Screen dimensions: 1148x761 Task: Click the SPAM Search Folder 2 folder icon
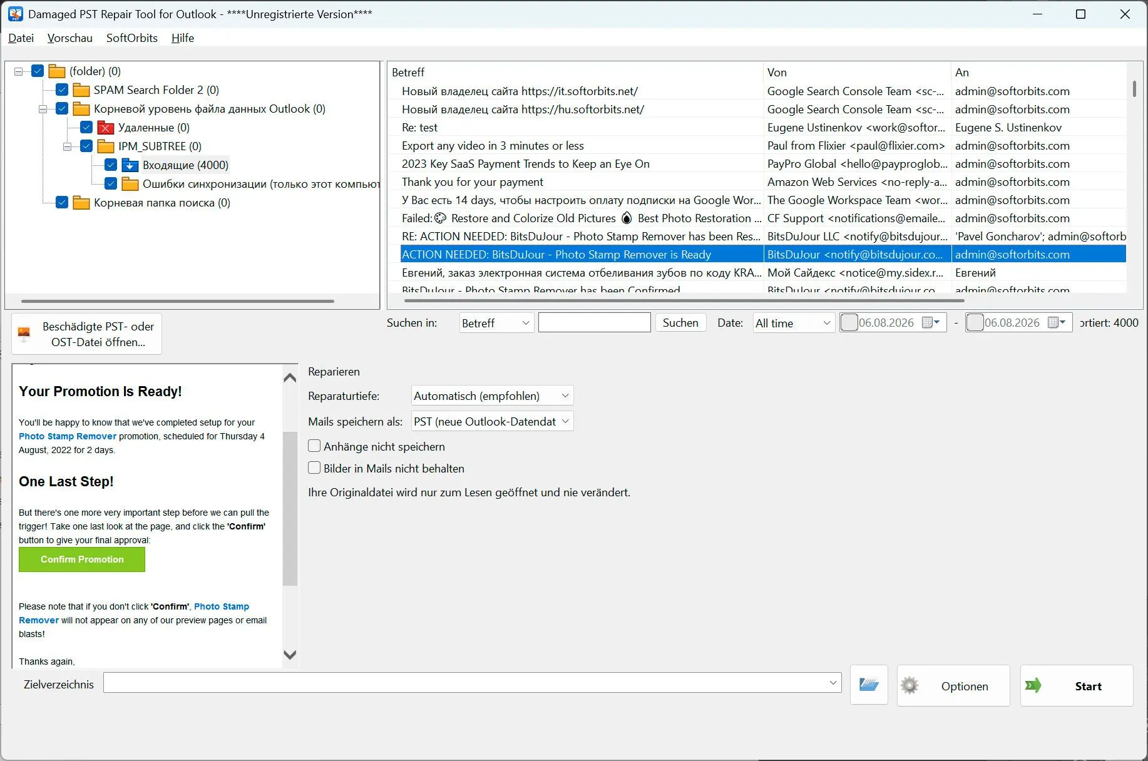[x=81, y=90]
